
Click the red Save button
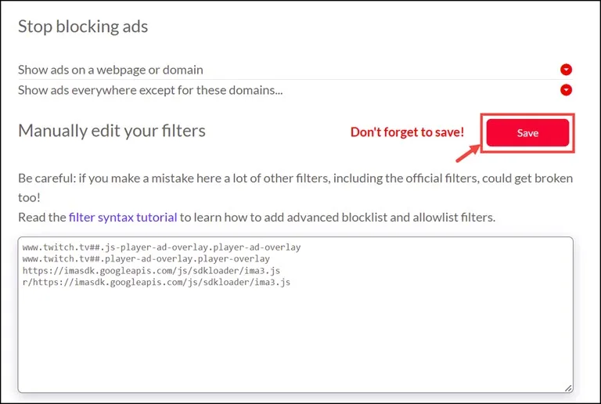(x=527, y=132)
